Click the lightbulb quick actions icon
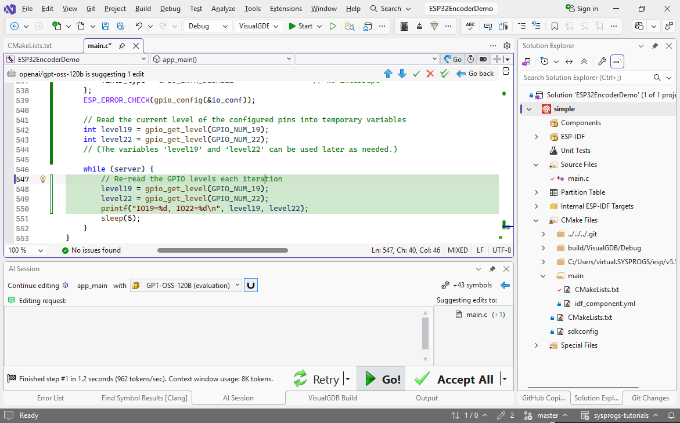Viewport: 680px width, 423px height. click(42, 179)
